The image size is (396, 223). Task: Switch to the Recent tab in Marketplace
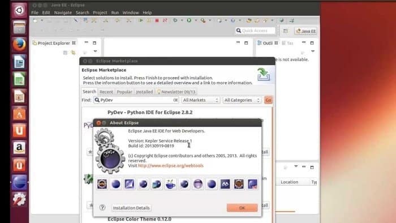click(x=106, y=92)
